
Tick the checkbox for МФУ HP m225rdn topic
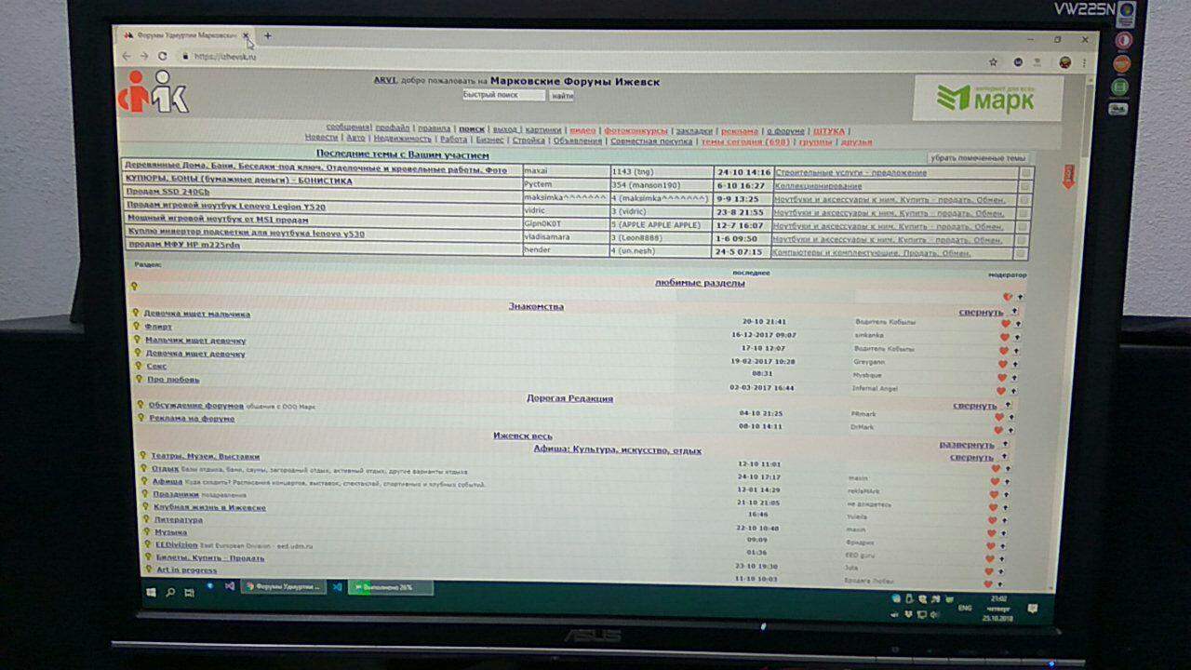[1021, 253]
